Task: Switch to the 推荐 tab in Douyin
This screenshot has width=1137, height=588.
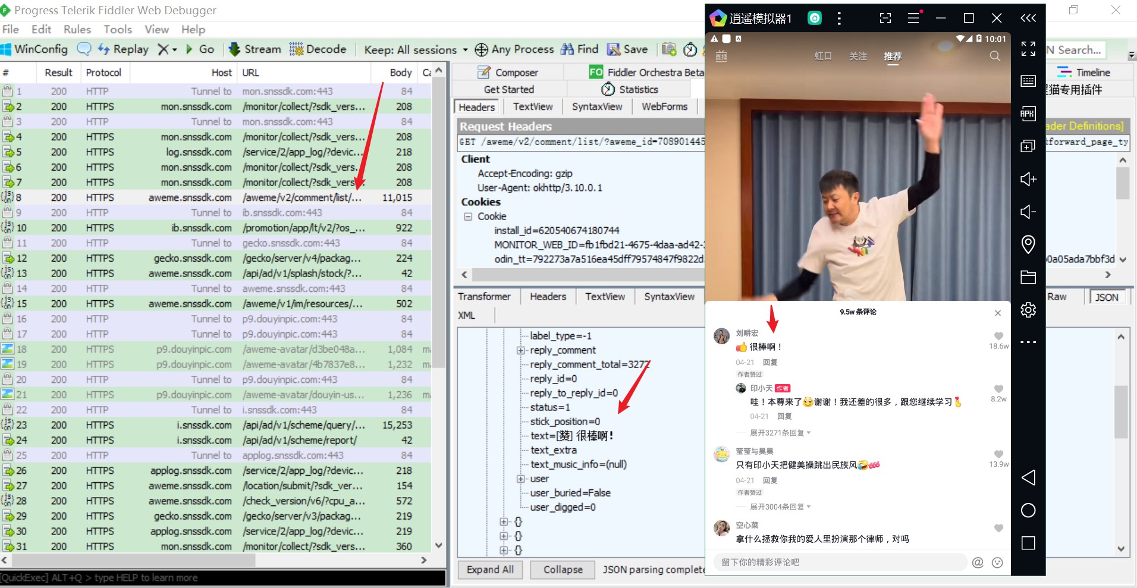Action: 893,56
